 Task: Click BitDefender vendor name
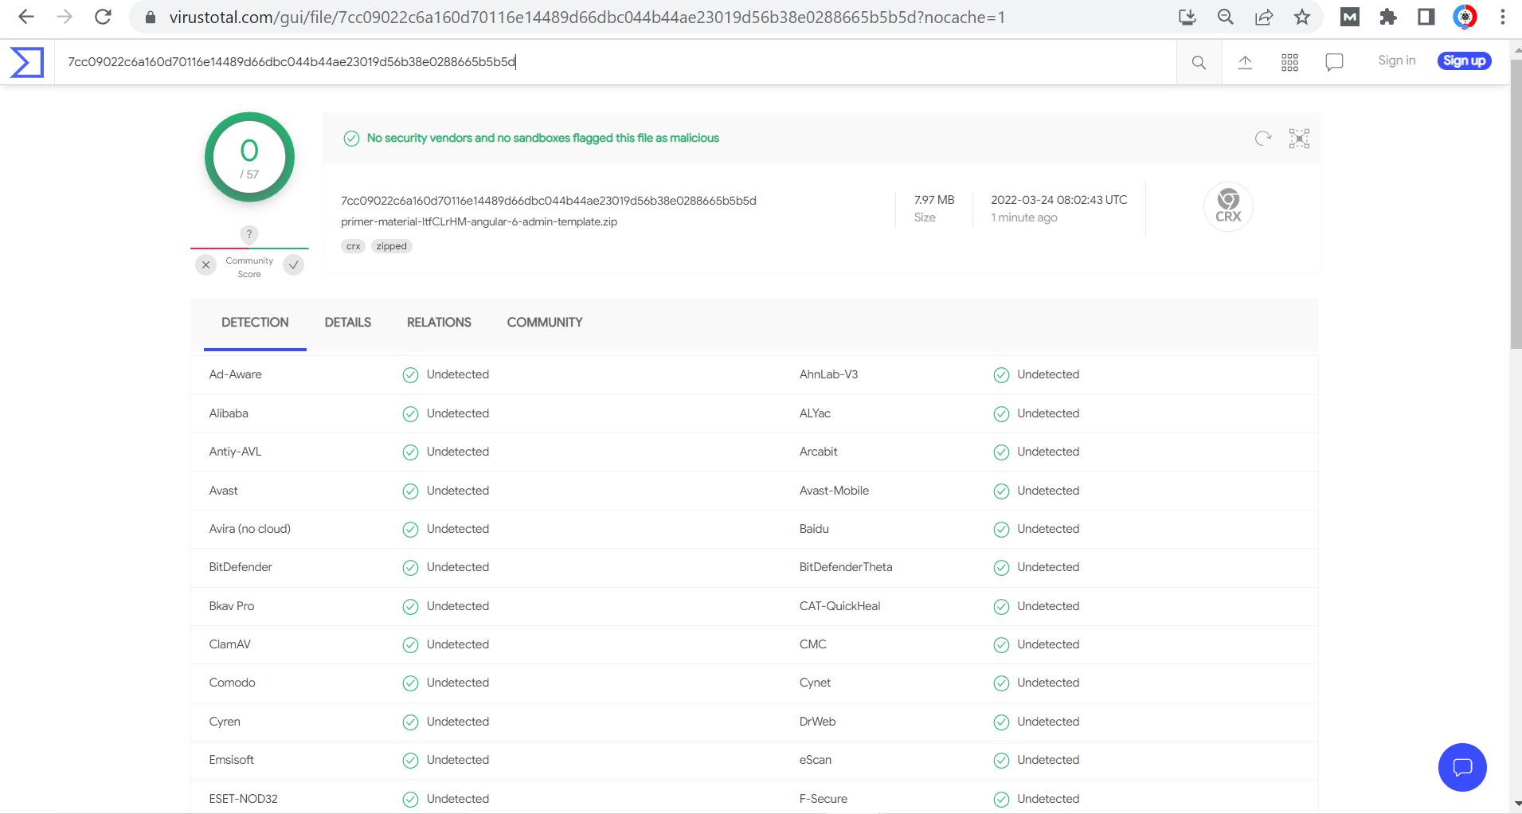241,567
